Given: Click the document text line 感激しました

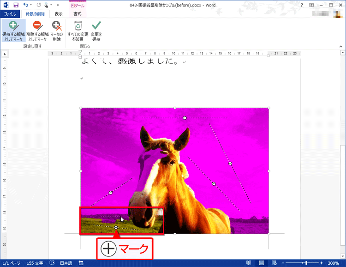Looking at the screenshot, I should pyautogui.click(x=148, y=61).
